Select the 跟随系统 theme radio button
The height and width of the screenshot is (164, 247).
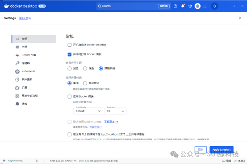pos(101,68)
